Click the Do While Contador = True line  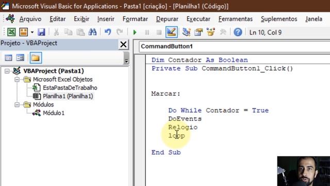pos(219,110)
